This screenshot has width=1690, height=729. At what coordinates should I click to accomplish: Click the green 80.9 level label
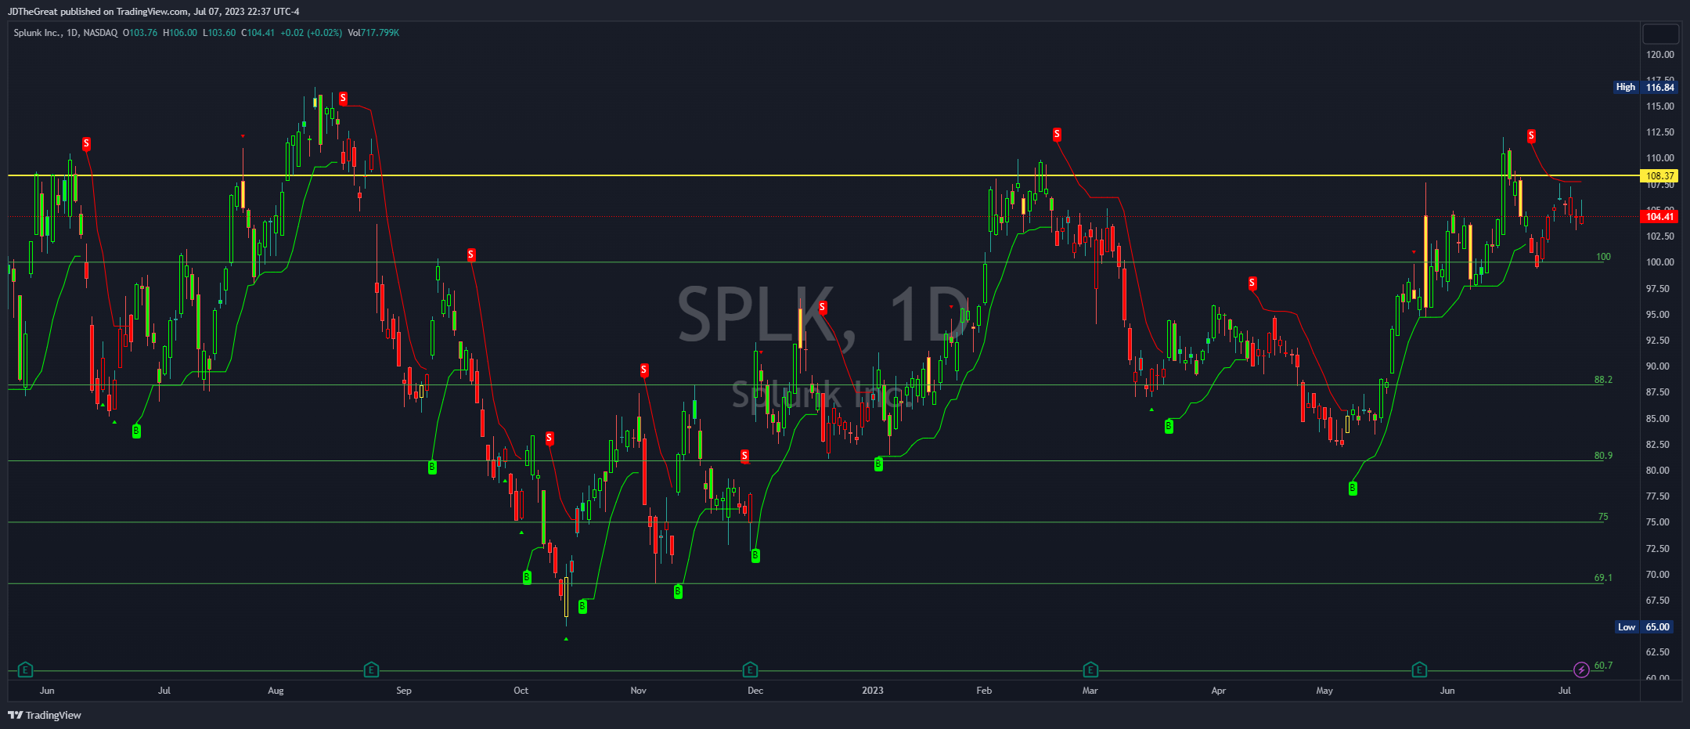1603,456
